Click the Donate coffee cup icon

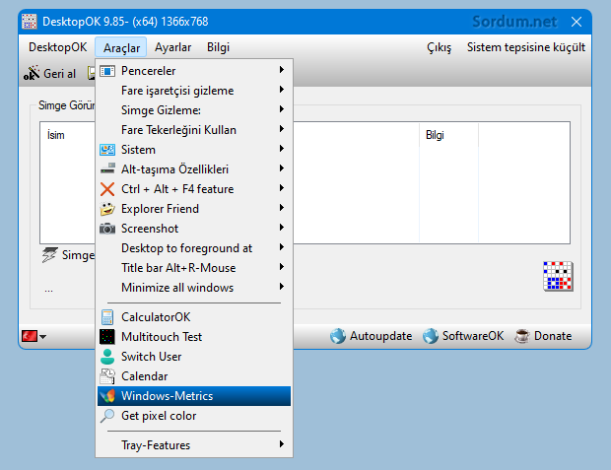pos(522,336)
